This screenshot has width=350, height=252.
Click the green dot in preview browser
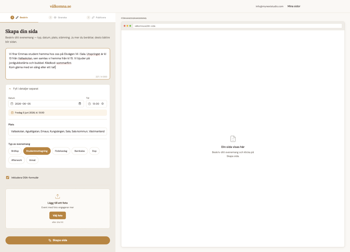[130, 26]
